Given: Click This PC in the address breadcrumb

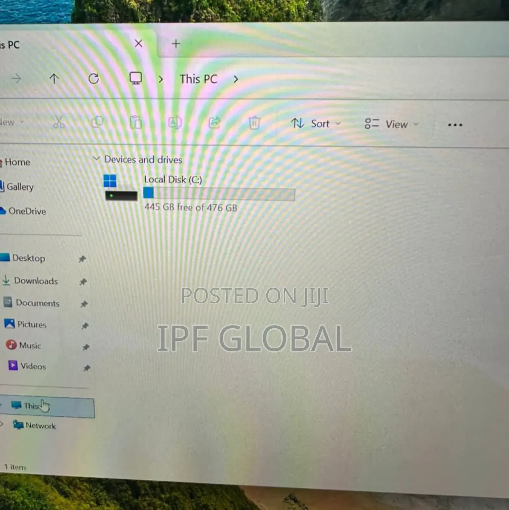Looking at the screenshot, I should (199, 79).
